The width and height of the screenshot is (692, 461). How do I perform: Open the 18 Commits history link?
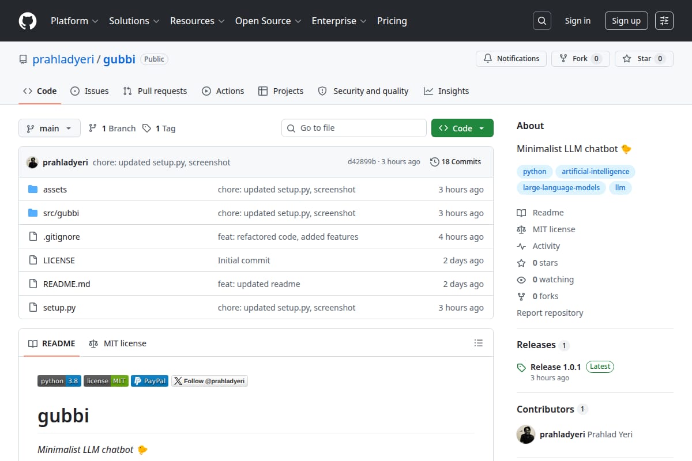pyautogui.click(x=456, y=162)
